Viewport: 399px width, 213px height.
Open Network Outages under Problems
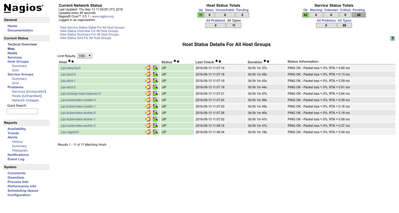(25, 100)
